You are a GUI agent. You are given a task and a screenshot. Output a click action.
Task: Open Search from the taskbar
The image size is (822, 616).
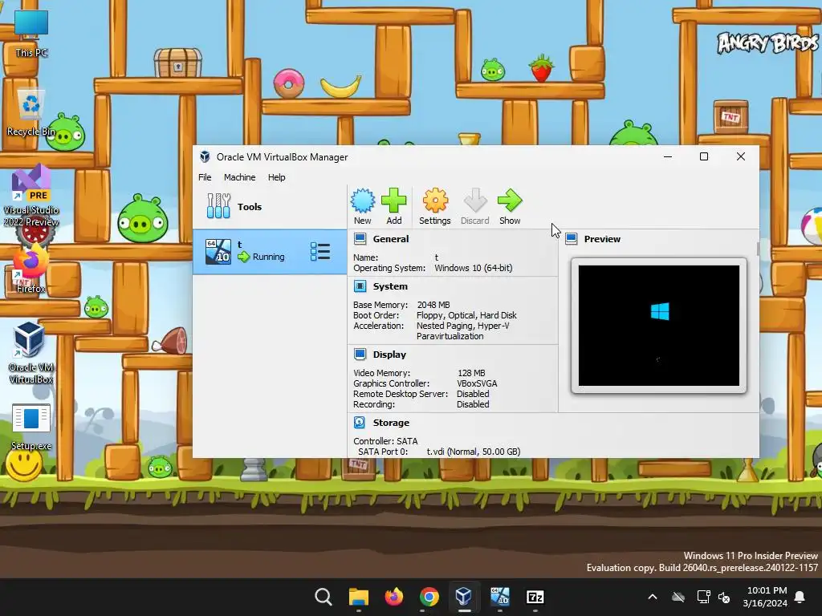coord(323,597)
